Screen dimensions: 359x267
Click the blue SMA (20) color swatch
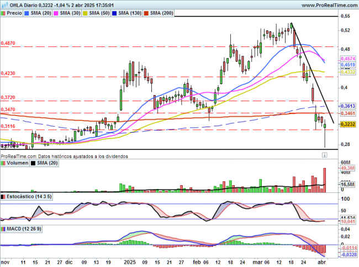tap(27, 13)
